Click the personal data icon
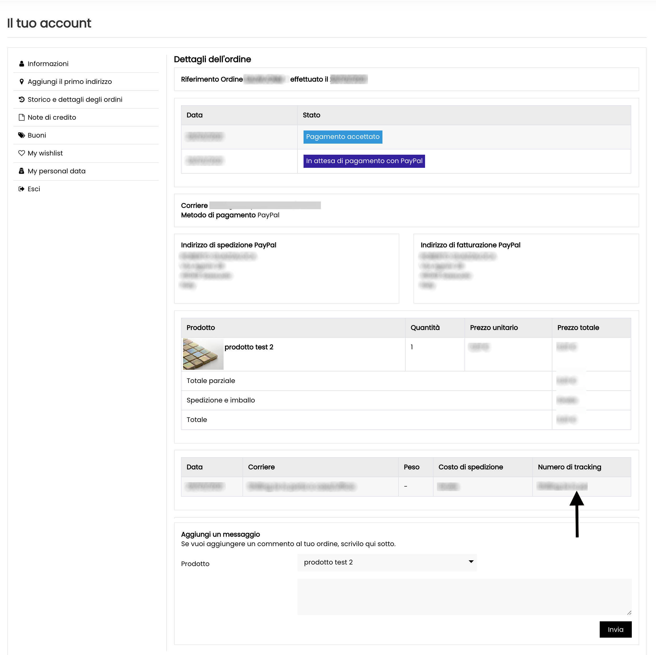Image resolution: width=656 pixels, height=655 pixels. (22, 171)
